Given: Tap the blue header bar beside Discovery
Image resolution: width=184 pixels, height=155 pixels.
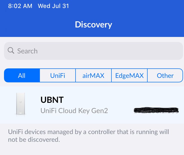Looking at the screenshot, I should [150, 24].
